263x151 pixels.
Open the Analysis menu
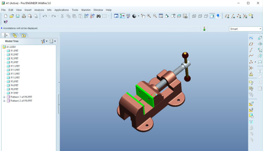(x=39, y=10)
